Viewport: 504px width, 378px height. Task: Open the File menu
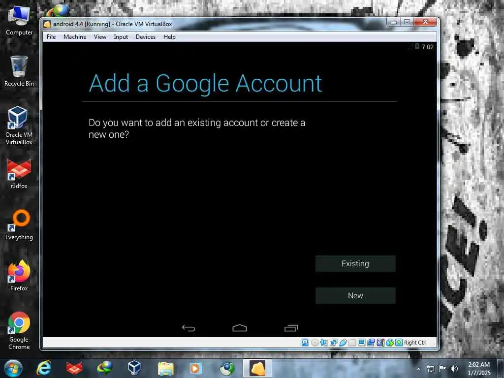click(51, 36)
